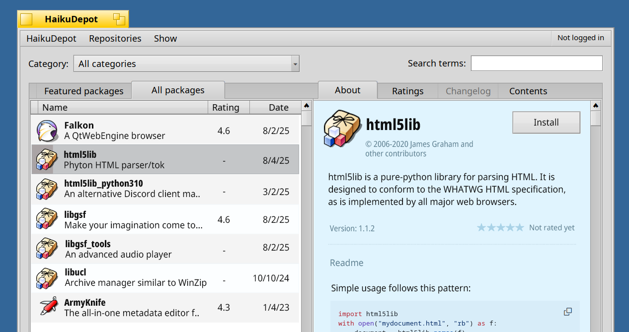This screenshot has height=332, width=629.
Task: Sort packages by the Rating column header
Action: point(229,107)
